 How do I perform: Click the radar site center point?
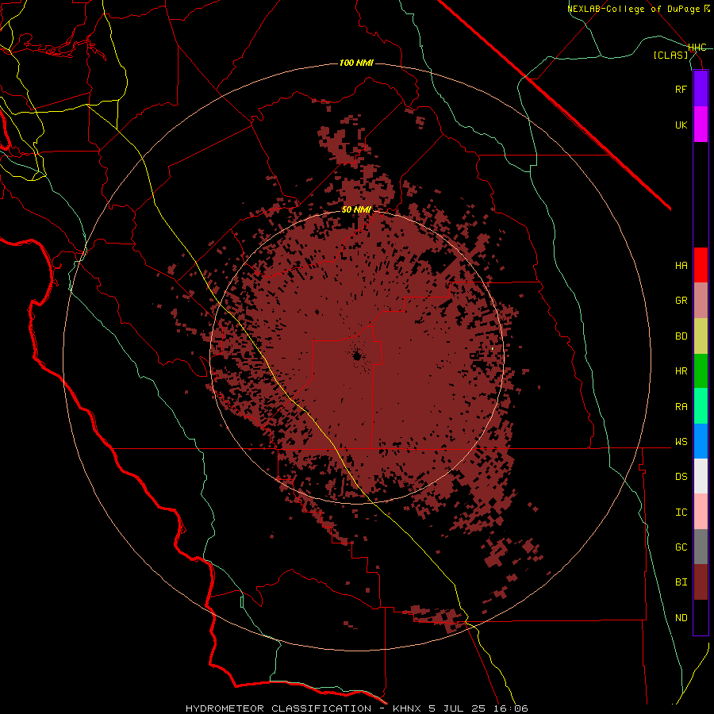[x=356, y=355]
